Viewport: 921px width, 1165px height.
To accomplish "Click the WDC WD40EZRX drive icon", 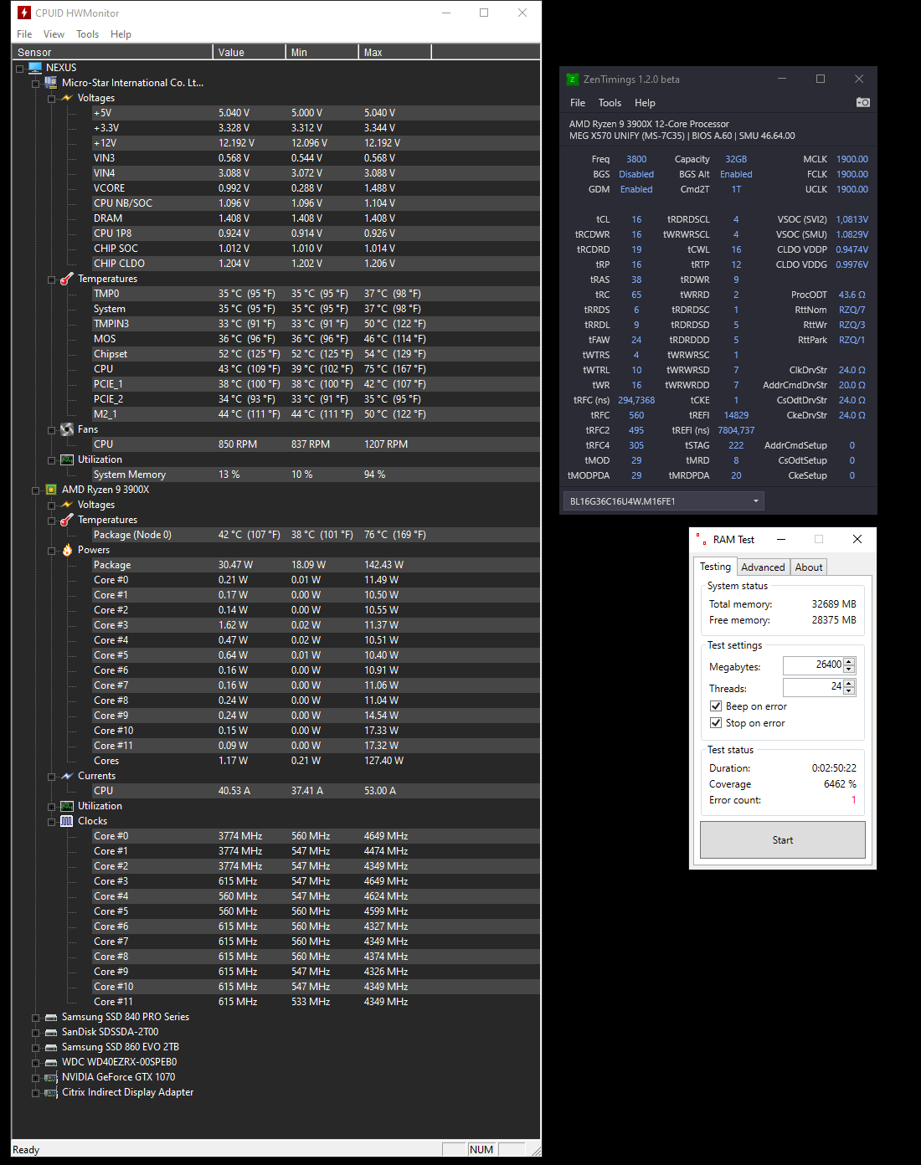I will coord(51,1062).
